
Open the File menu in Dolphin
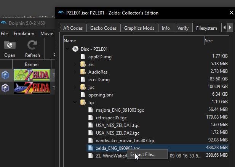pos(4,33)
